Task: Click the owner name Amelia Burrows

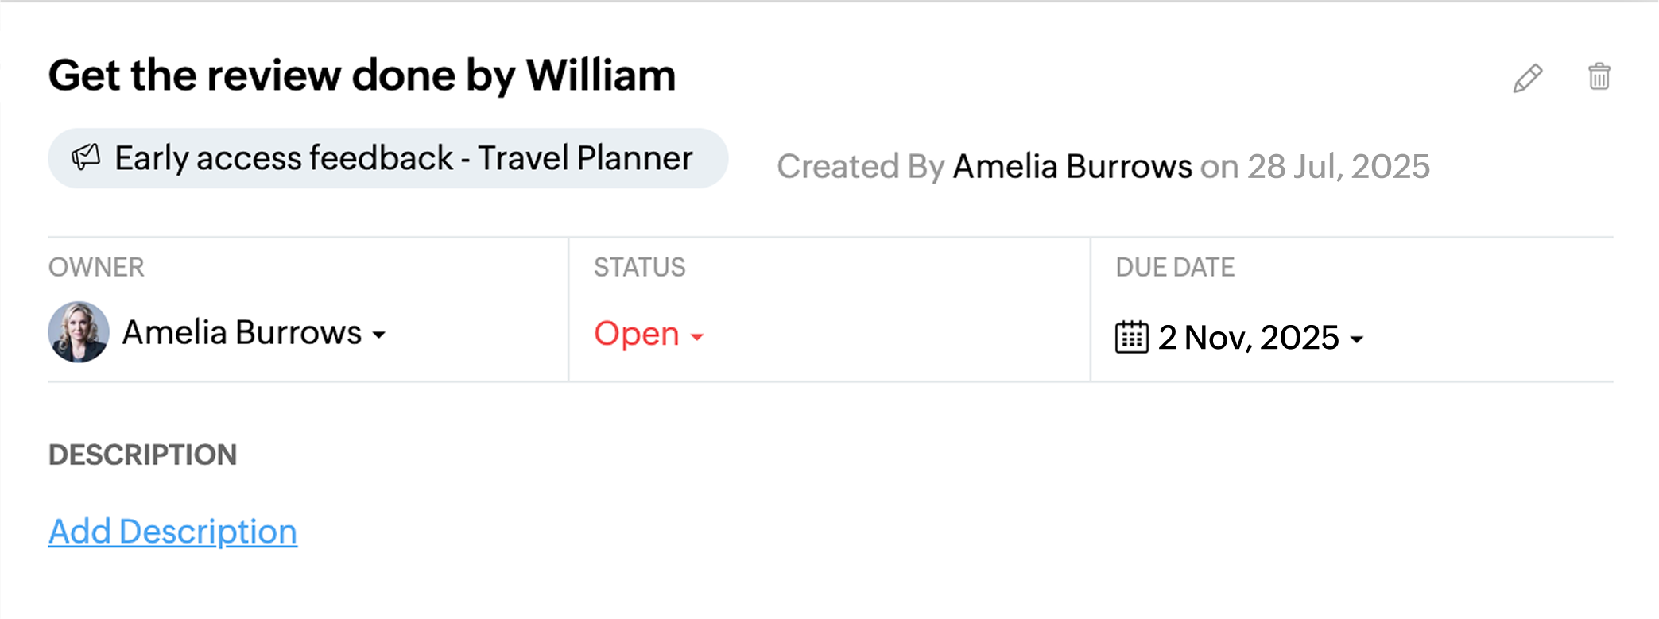Action: click(242, 333)
